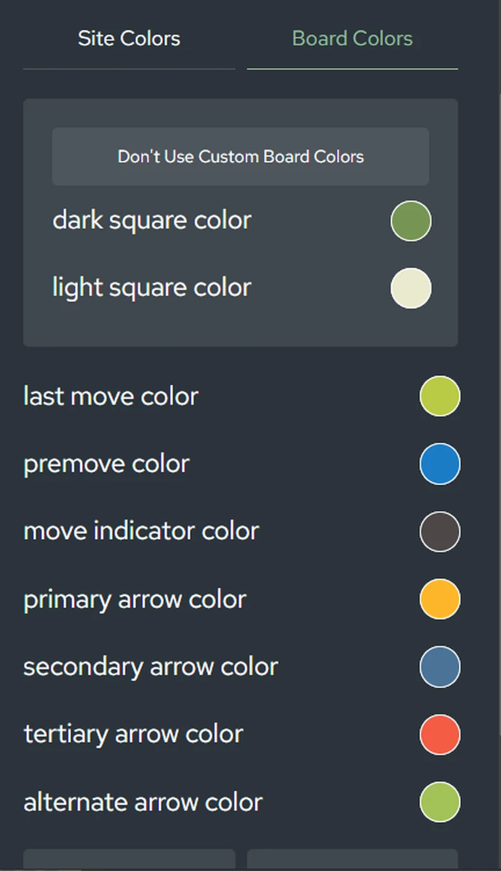The image size is (501, 871).
Task: Switch to the Board Colors tab
Action: coord(351,38)
